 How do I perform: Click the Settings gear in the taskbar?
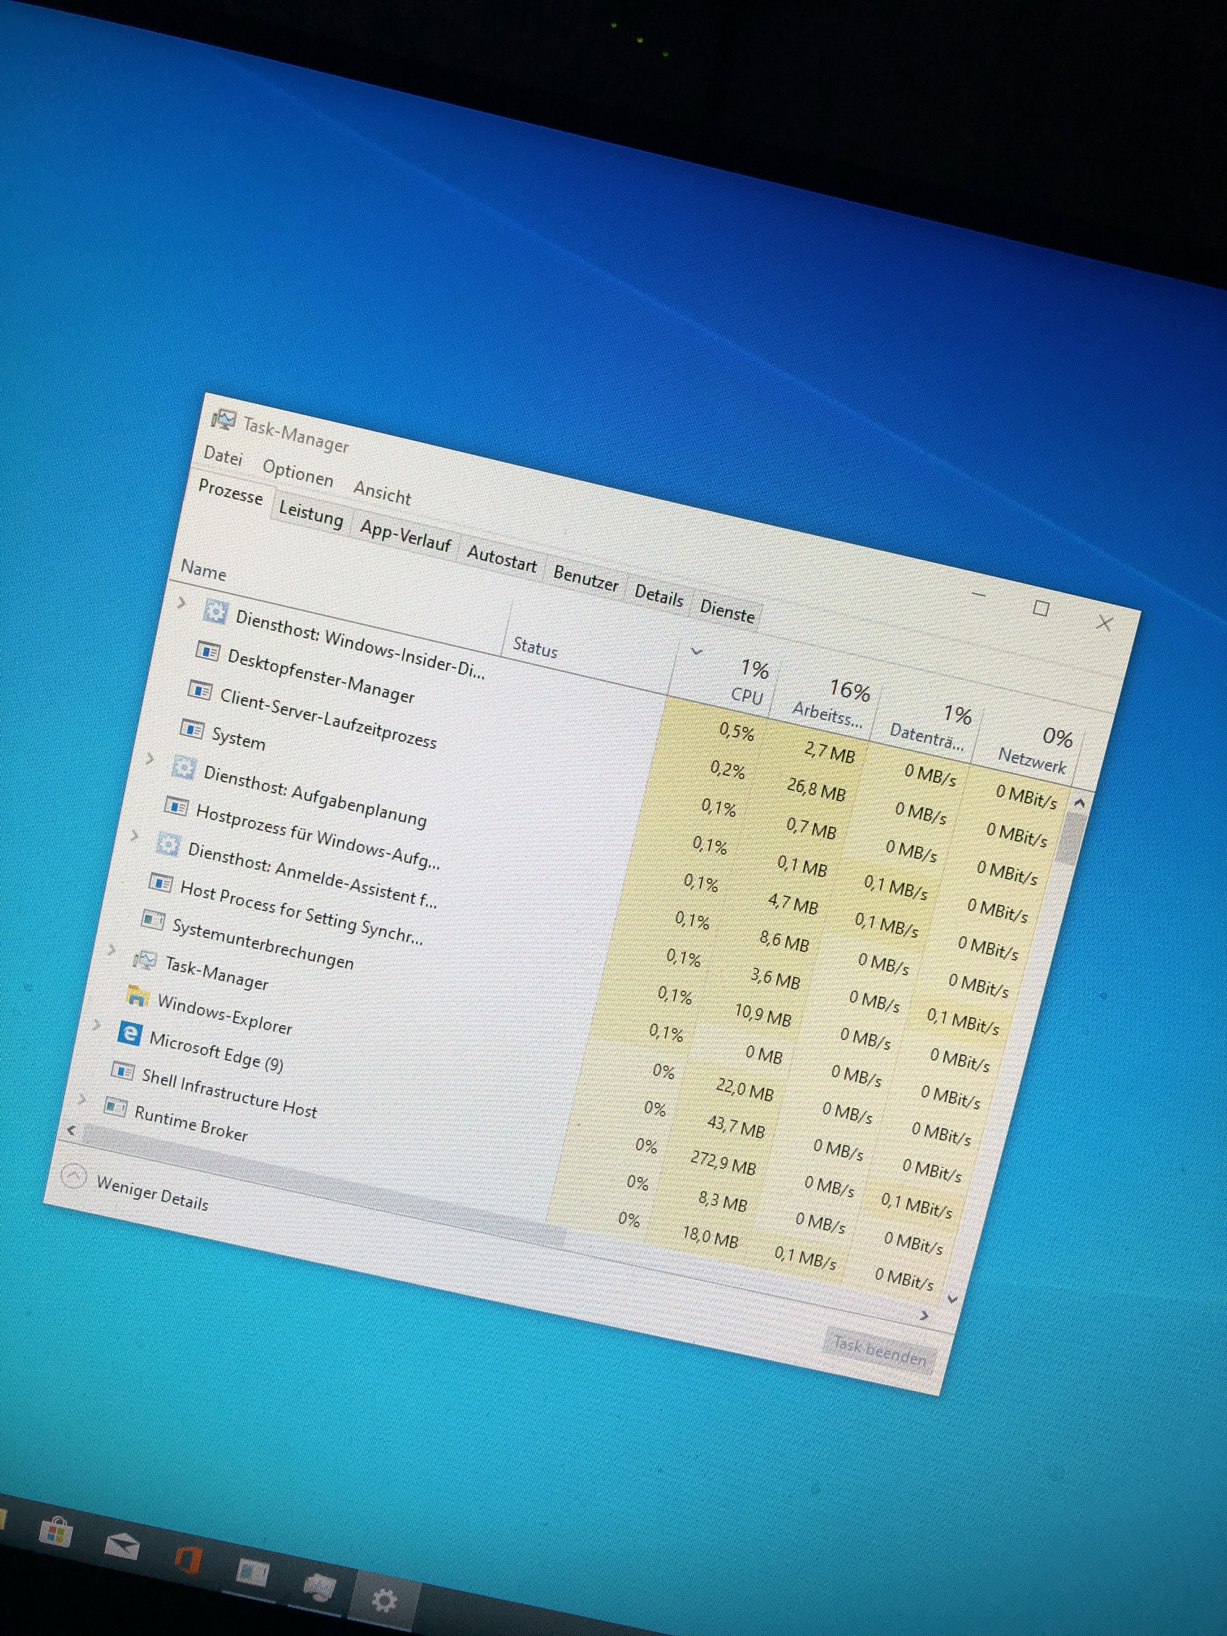pyautogui.click(x=384, y=1601)
